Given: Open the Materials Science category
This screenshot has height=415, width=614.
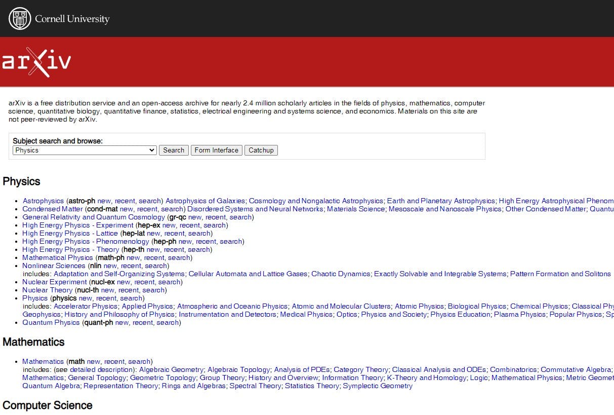Looking at the screenshot, I should click(356, 209).
